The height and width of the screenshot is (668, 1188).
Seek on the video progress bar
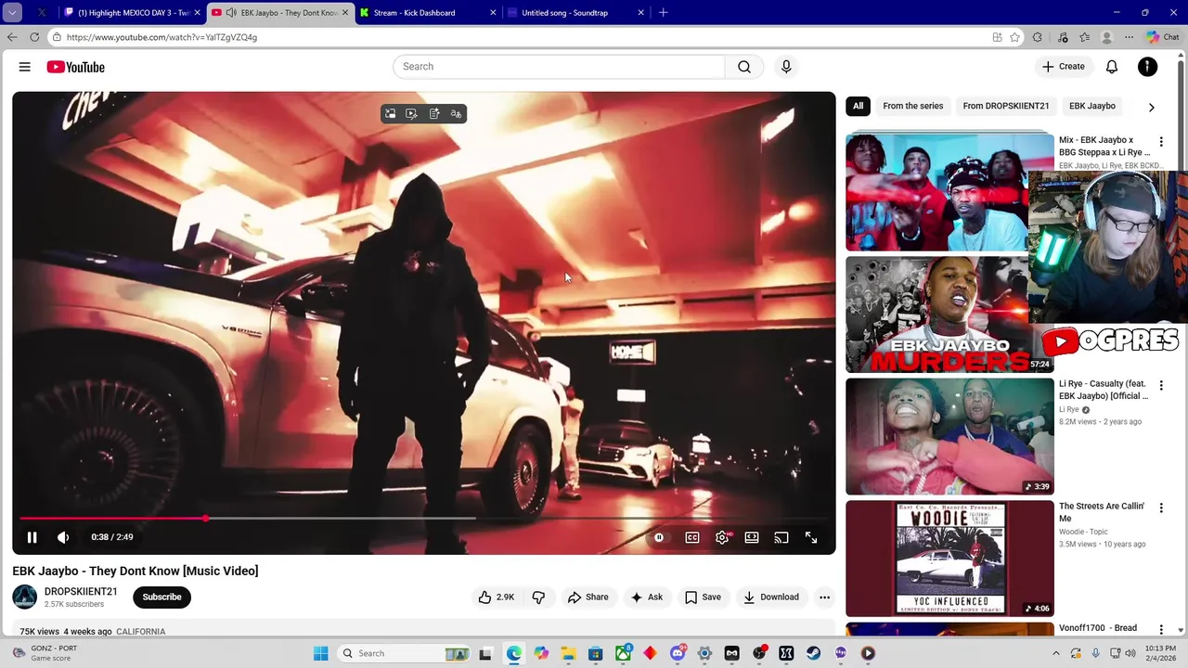[x=424, y=519]
